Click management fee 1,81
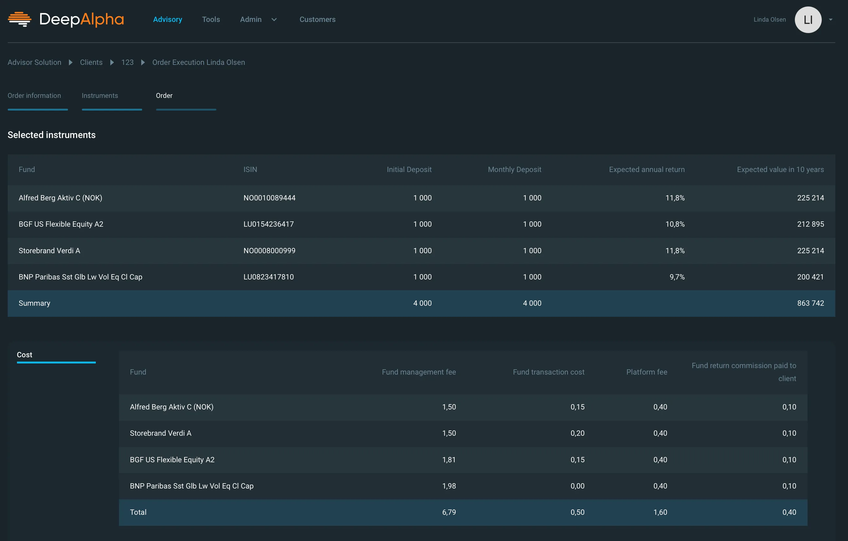Image resolution: width=848 pixels, height=541 pixels. point(449,460)
